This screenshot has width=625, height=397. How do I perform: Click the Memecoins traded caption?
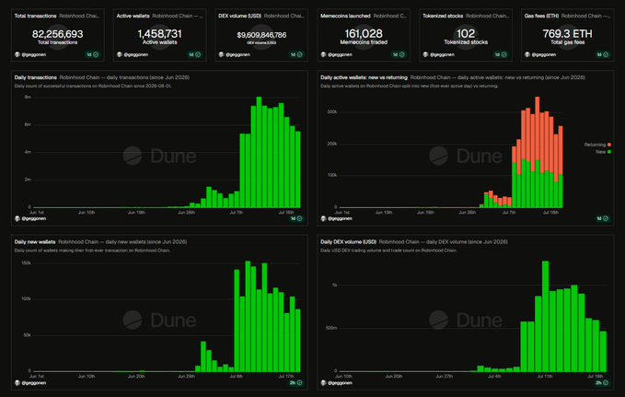[x=364, y=42]
